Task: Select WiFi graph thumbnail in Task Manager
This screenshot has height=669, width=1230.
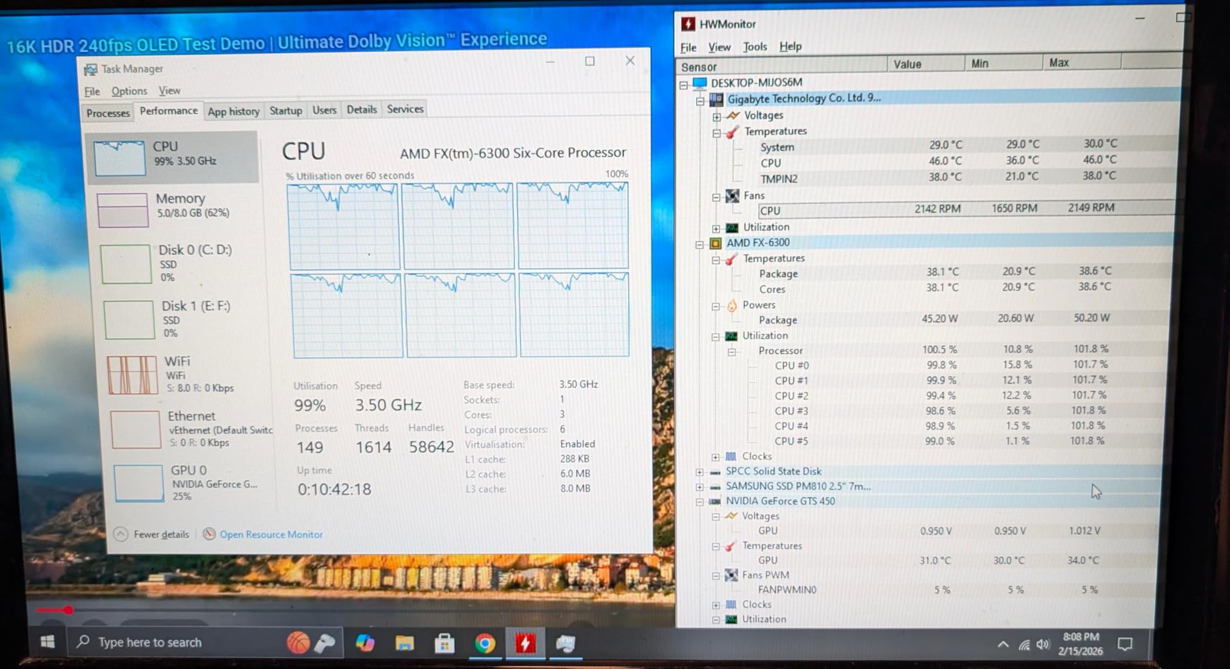Action: point(132,375)
